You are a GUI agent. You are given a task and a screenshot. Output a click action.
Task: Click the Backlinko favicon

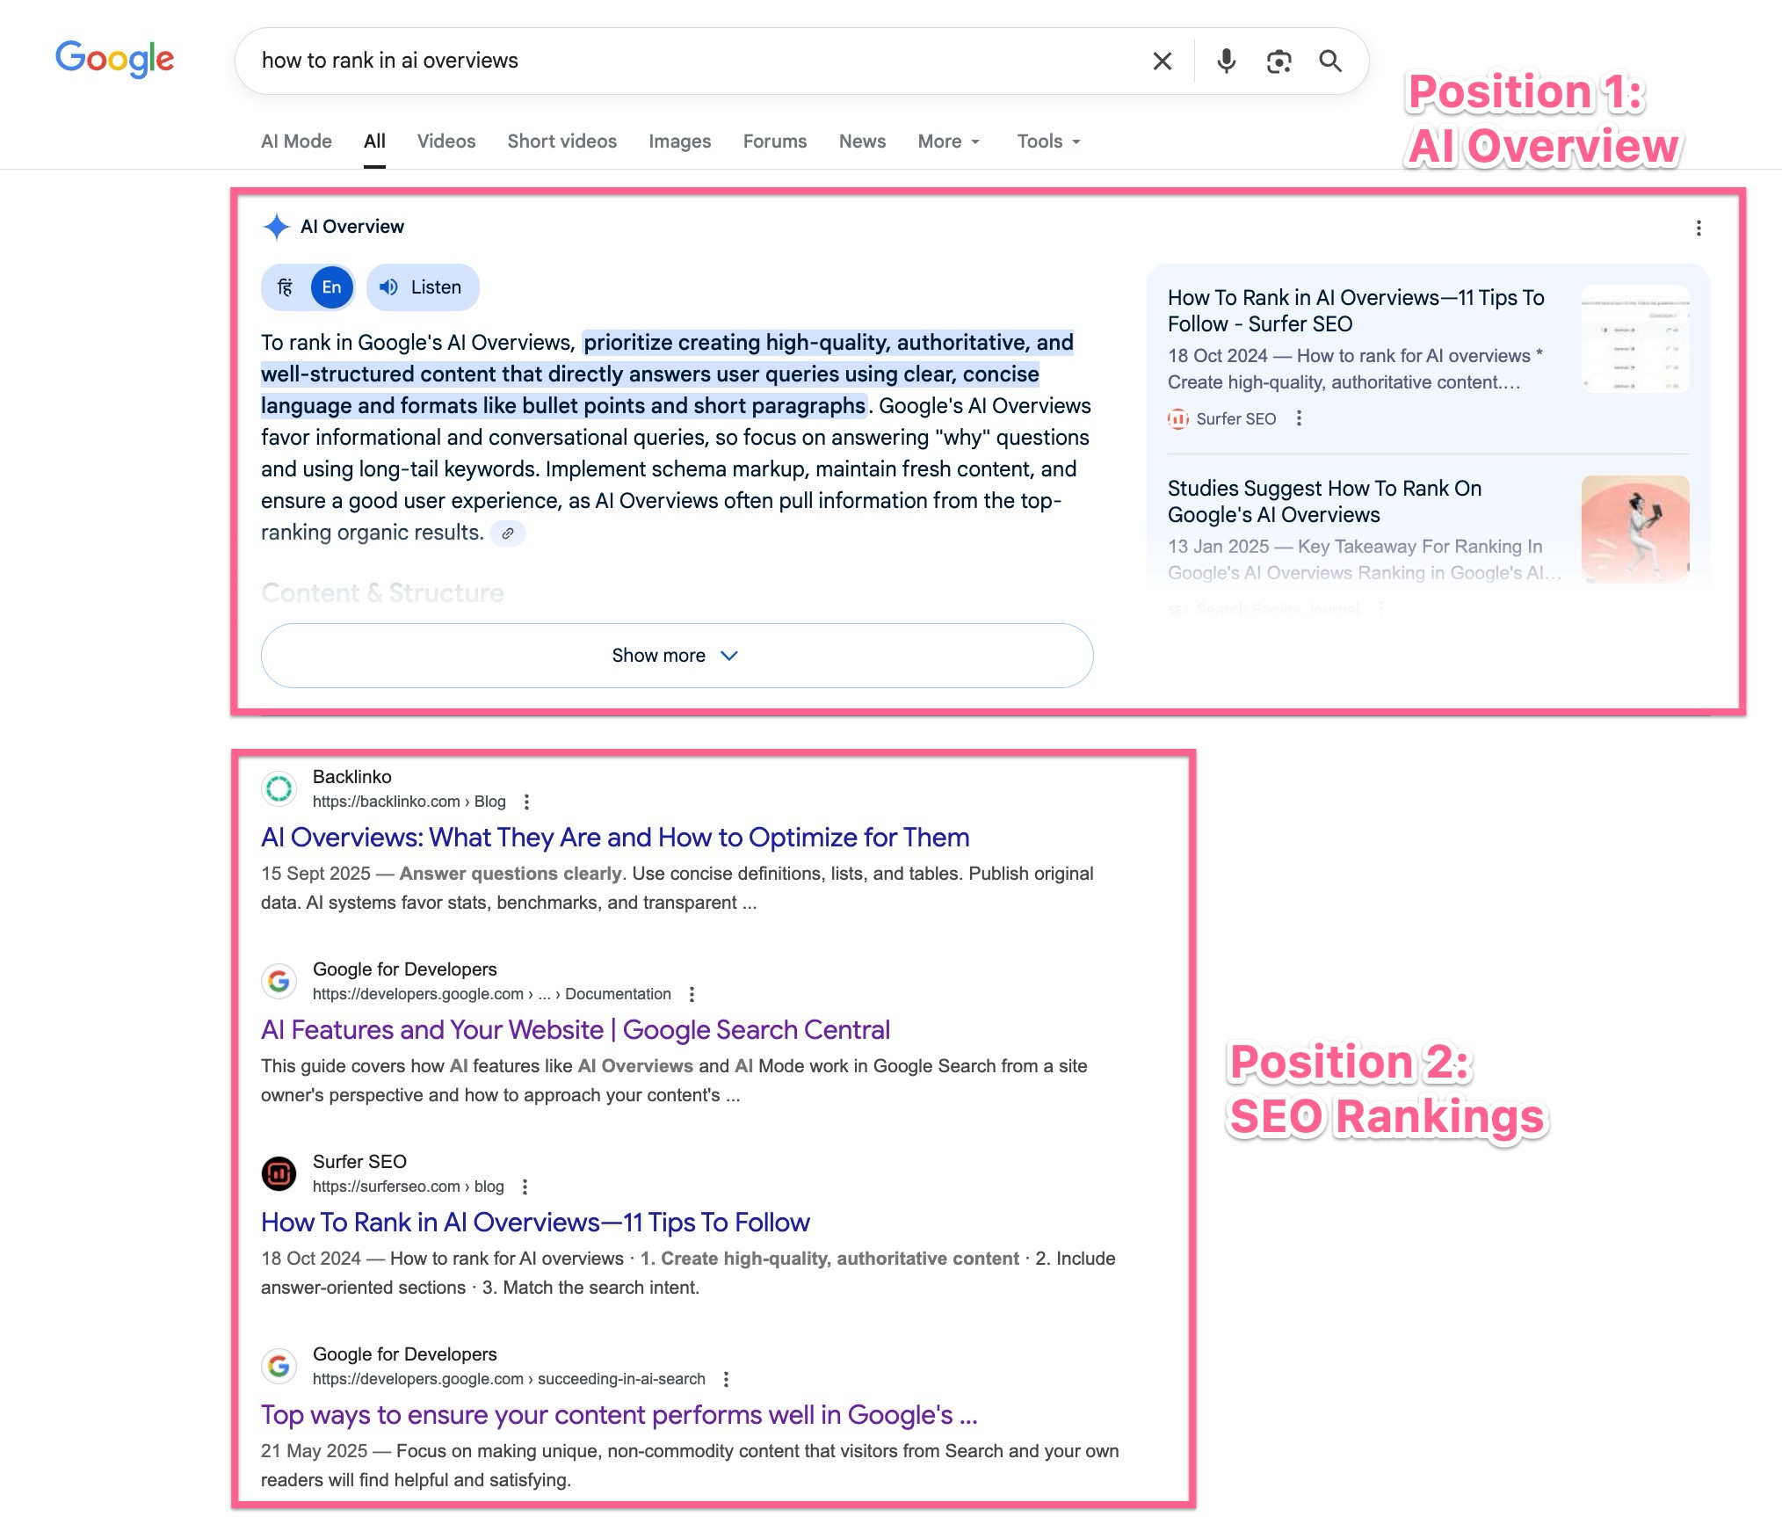pyautogui.click(x=279, y=788)
